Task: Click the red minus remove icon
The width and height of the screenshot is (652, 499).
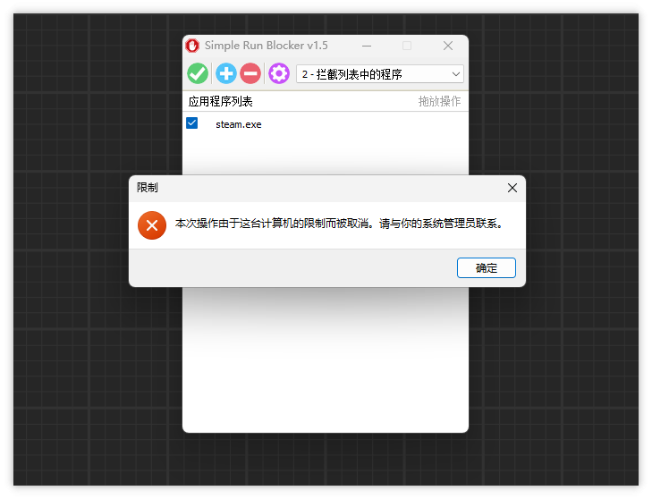Action: tap(250, 73)
